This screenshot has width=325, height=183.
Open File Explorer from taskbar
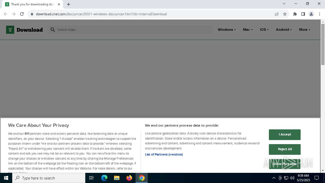click(117, 178)
